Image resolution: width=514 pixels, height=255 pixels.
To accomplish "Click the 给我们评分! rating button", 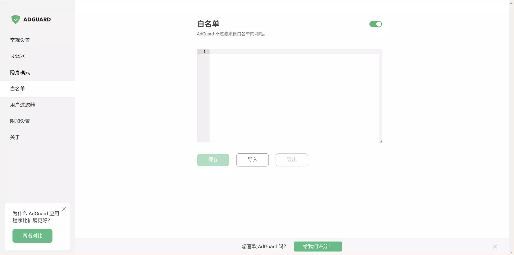I will click(x=318, y=247).
